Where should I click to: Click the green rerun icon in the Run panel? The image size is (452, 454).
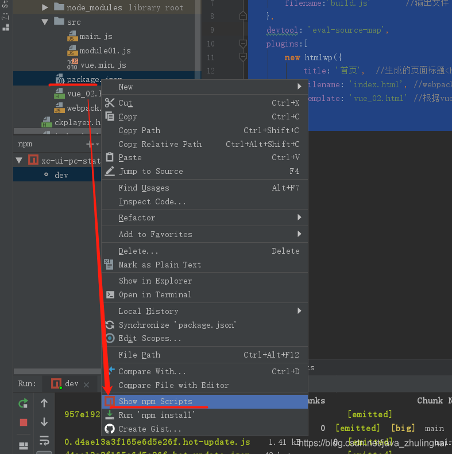tap(24, 403)
